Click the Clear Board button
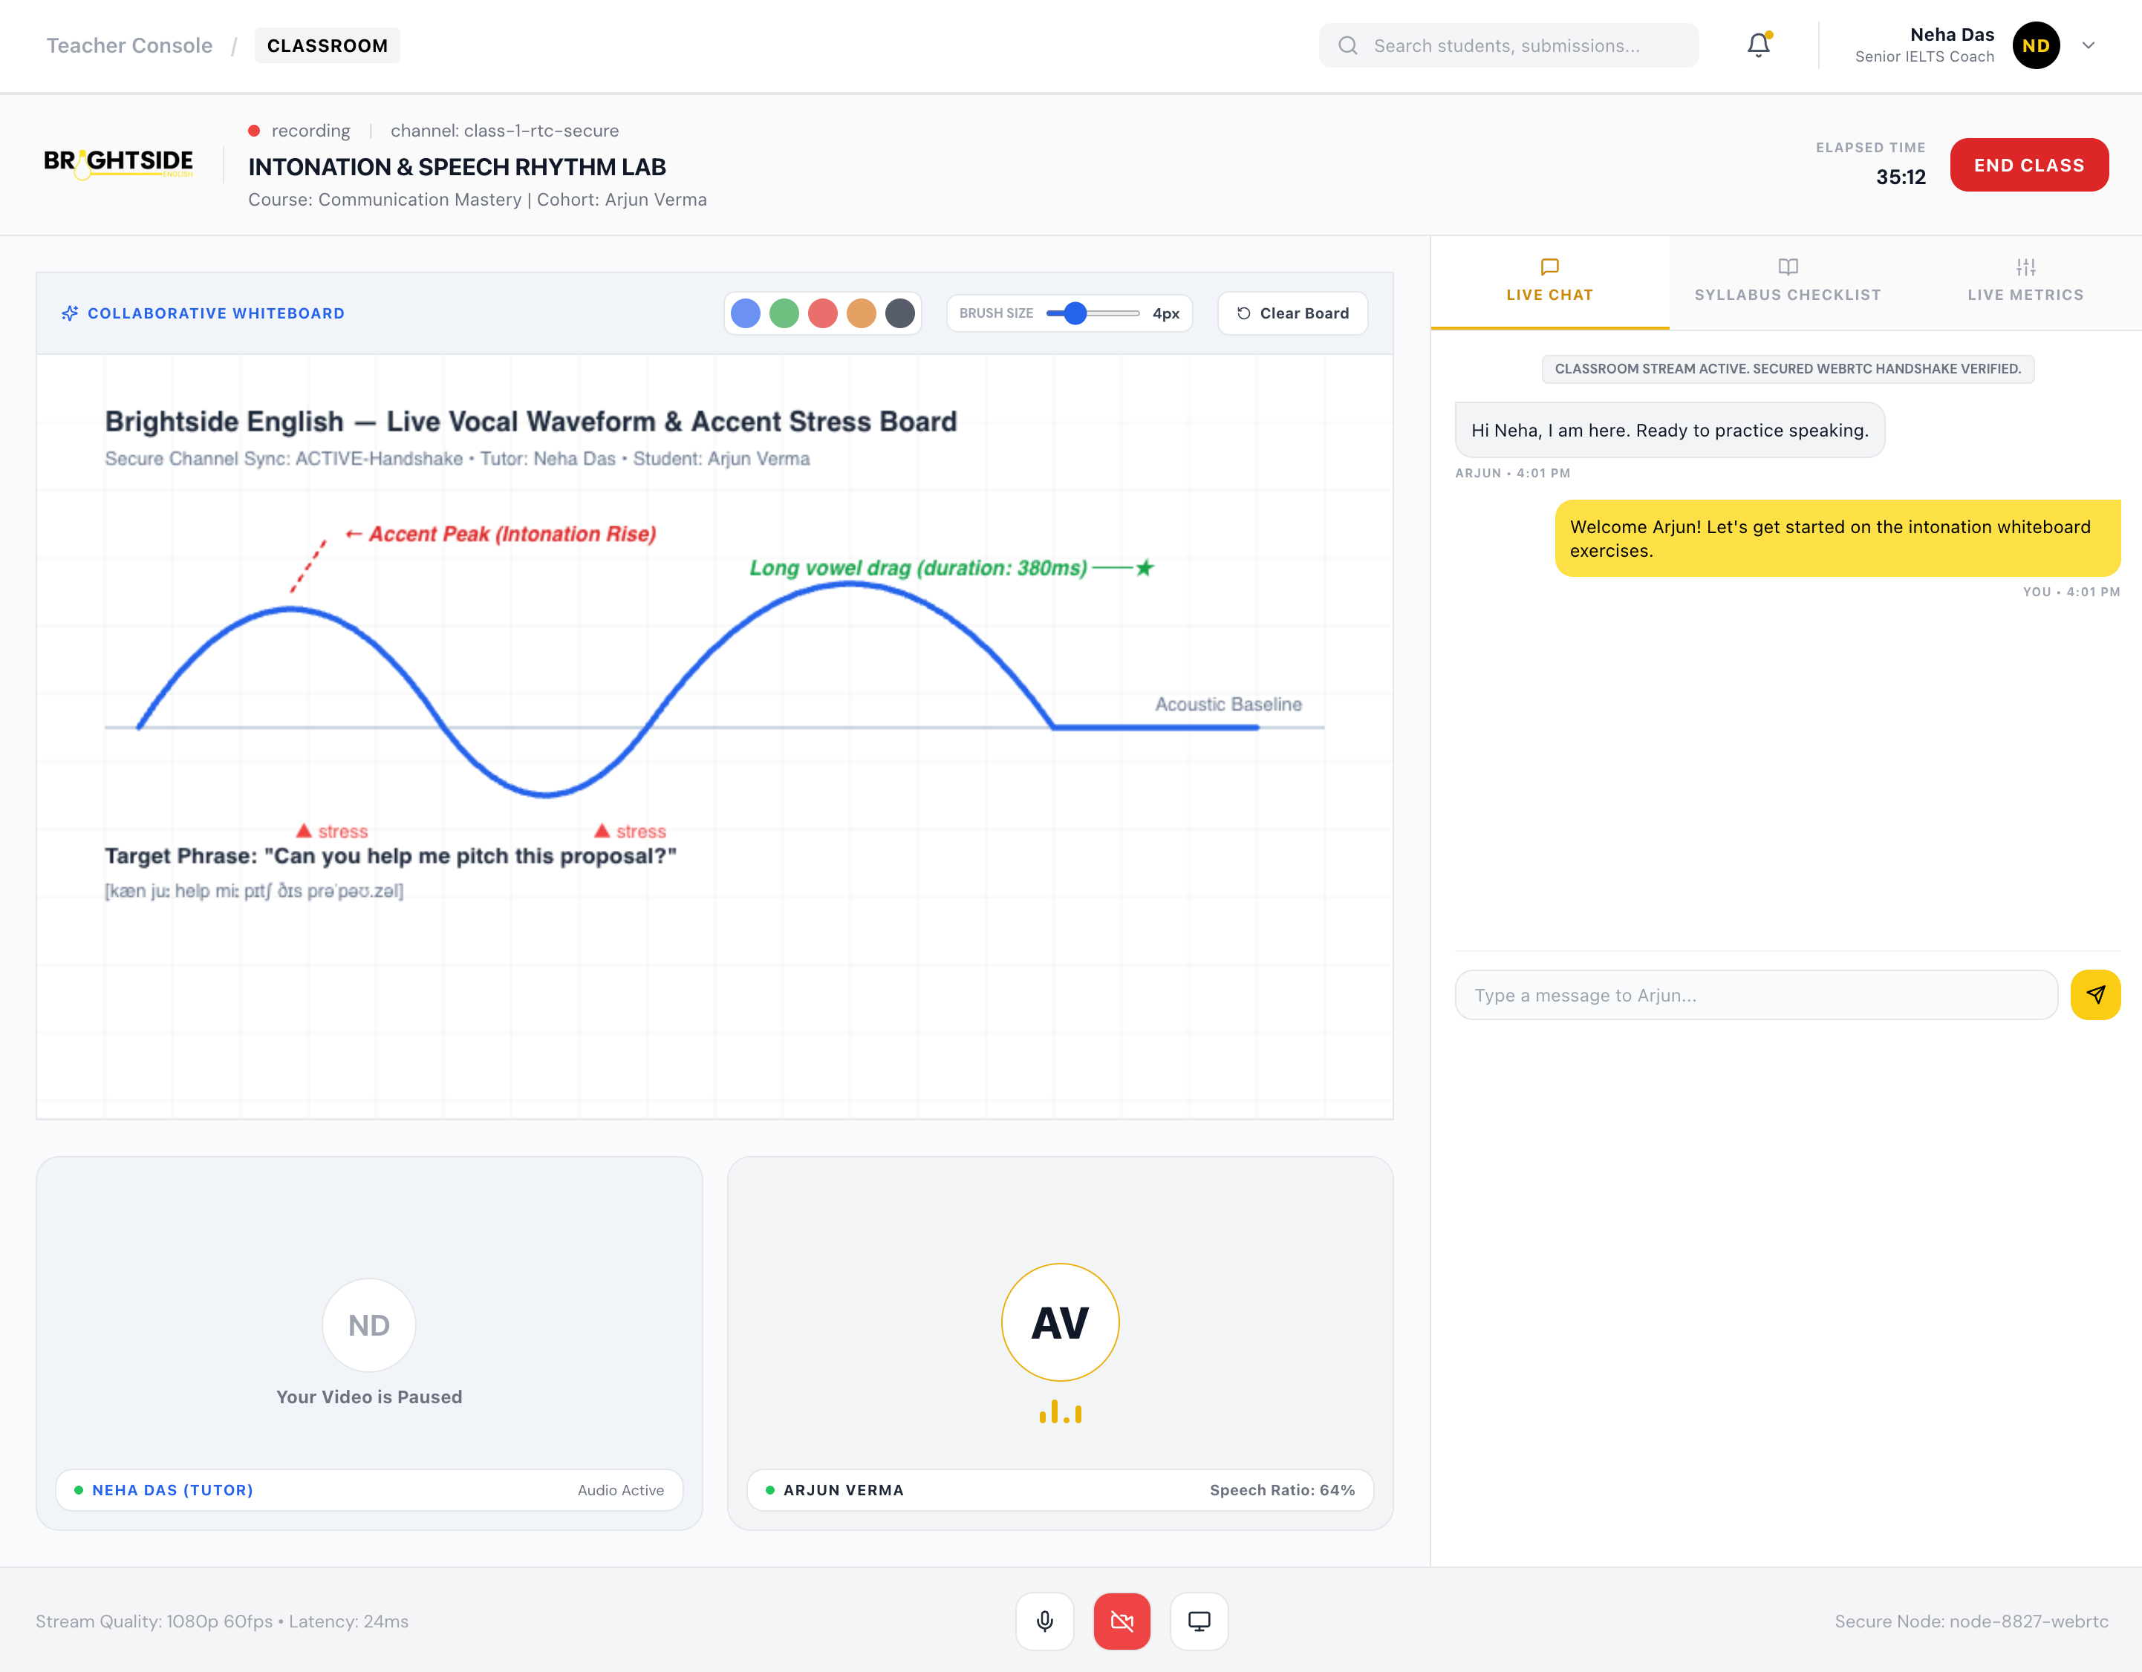The width and height of the screenshot is (2142, 1672). click(1292, 313)
